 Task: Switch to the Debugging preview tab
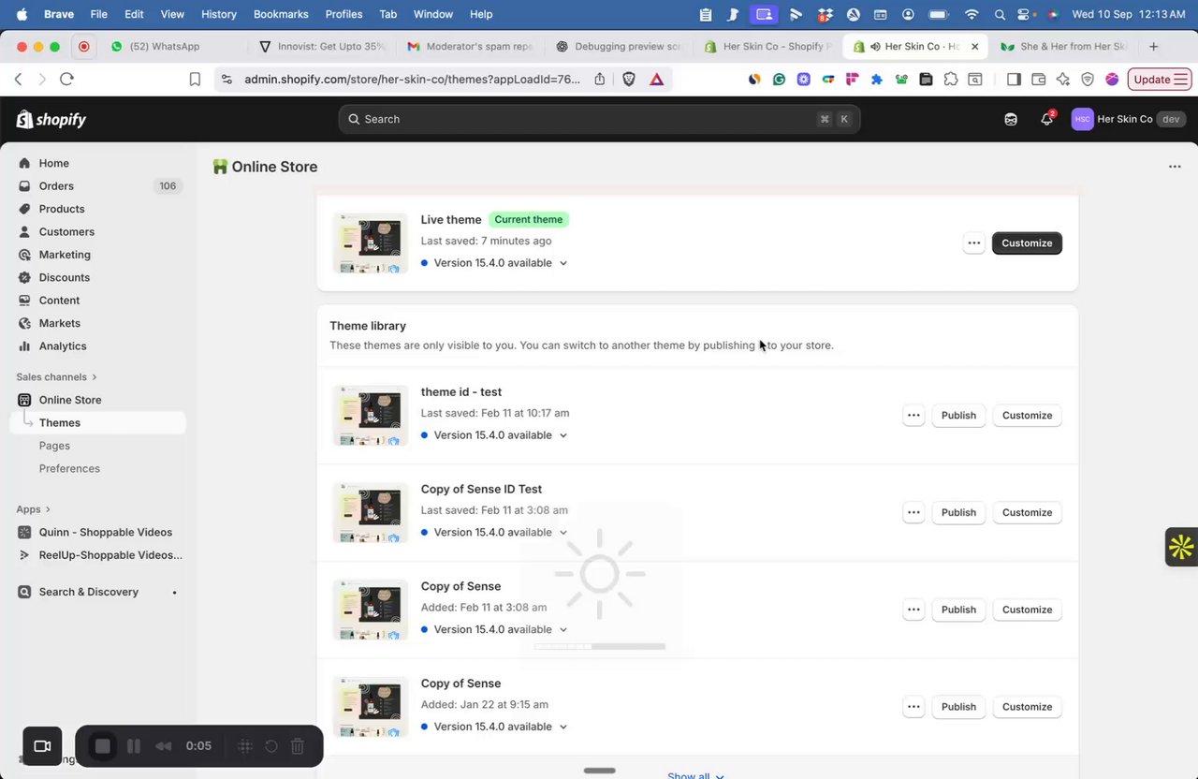pos(620,47)
